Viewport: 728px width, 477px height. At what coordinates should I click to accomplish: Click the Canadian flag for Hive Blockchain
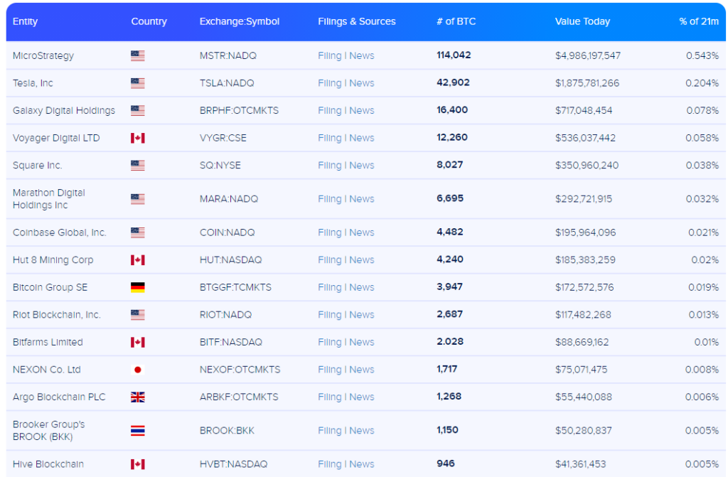[137, 464]
